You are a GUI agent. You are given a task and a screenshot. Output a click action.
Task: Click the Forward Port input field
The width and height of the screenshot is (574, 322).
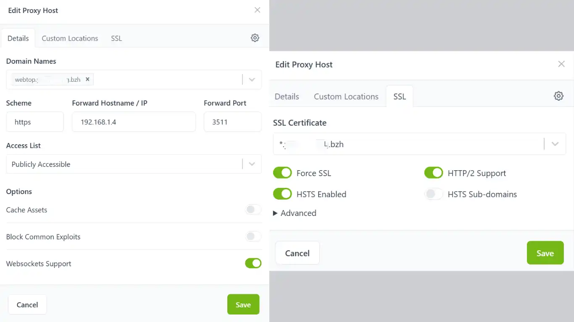pyautogui.click(x=232, y=122)
